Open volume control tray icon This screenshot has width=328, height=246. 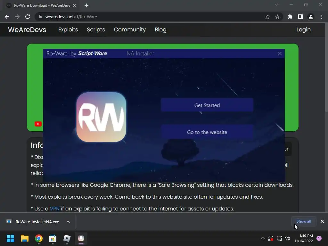(x=287, y=238)
